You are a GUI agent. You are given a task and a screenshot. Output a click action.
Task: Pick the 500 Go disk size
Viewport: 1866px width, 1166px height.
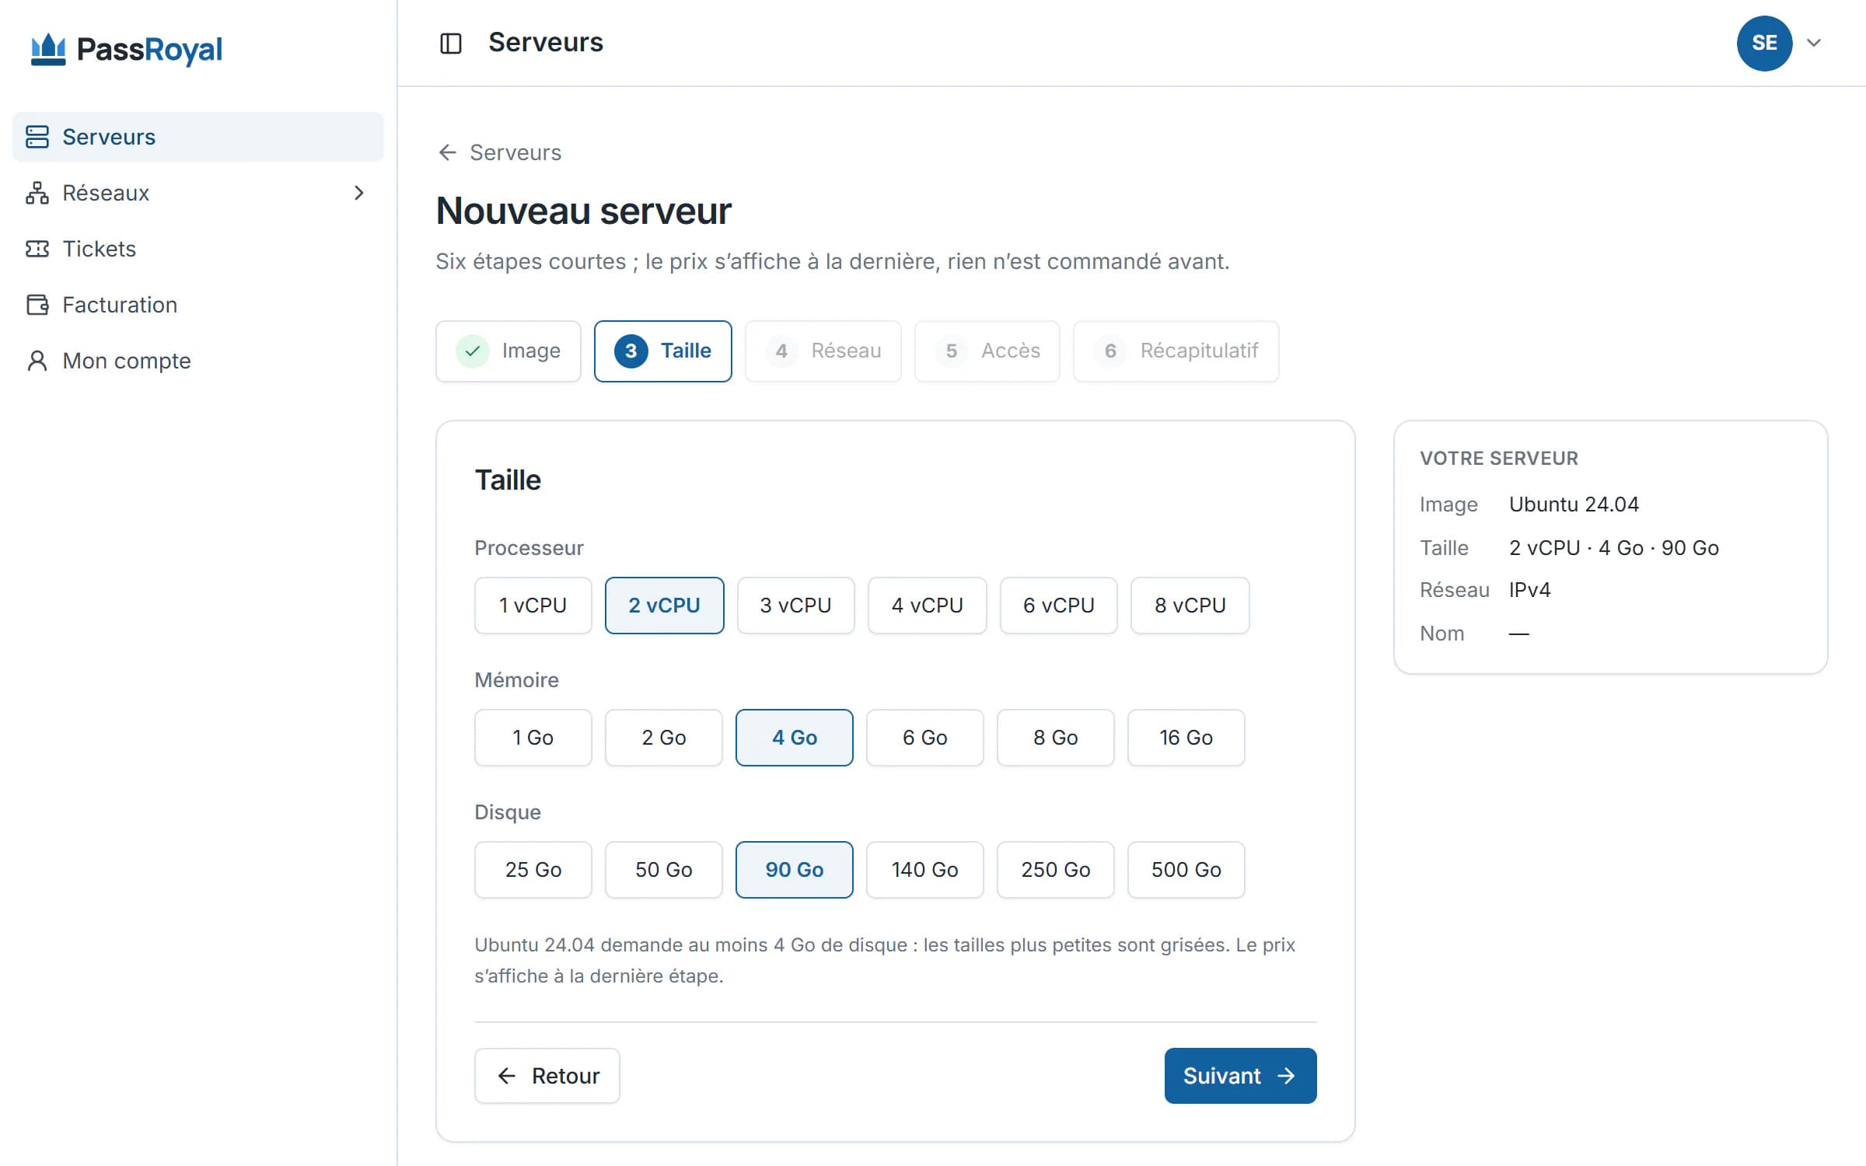tap(1186, 870)
